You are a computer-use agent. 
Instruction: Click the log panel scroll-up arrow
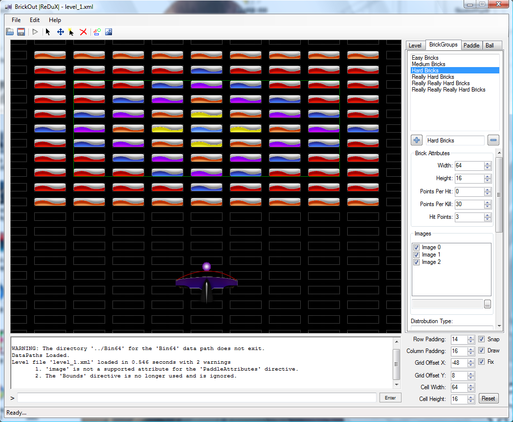pos(396,341)
